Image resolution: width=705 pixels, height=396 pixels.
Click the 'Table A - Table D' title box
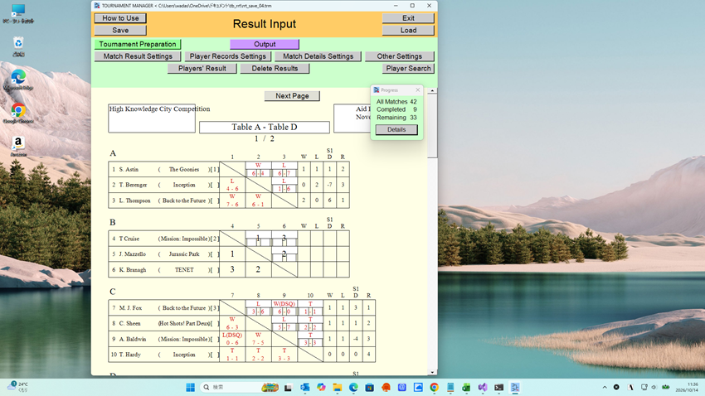265,127
